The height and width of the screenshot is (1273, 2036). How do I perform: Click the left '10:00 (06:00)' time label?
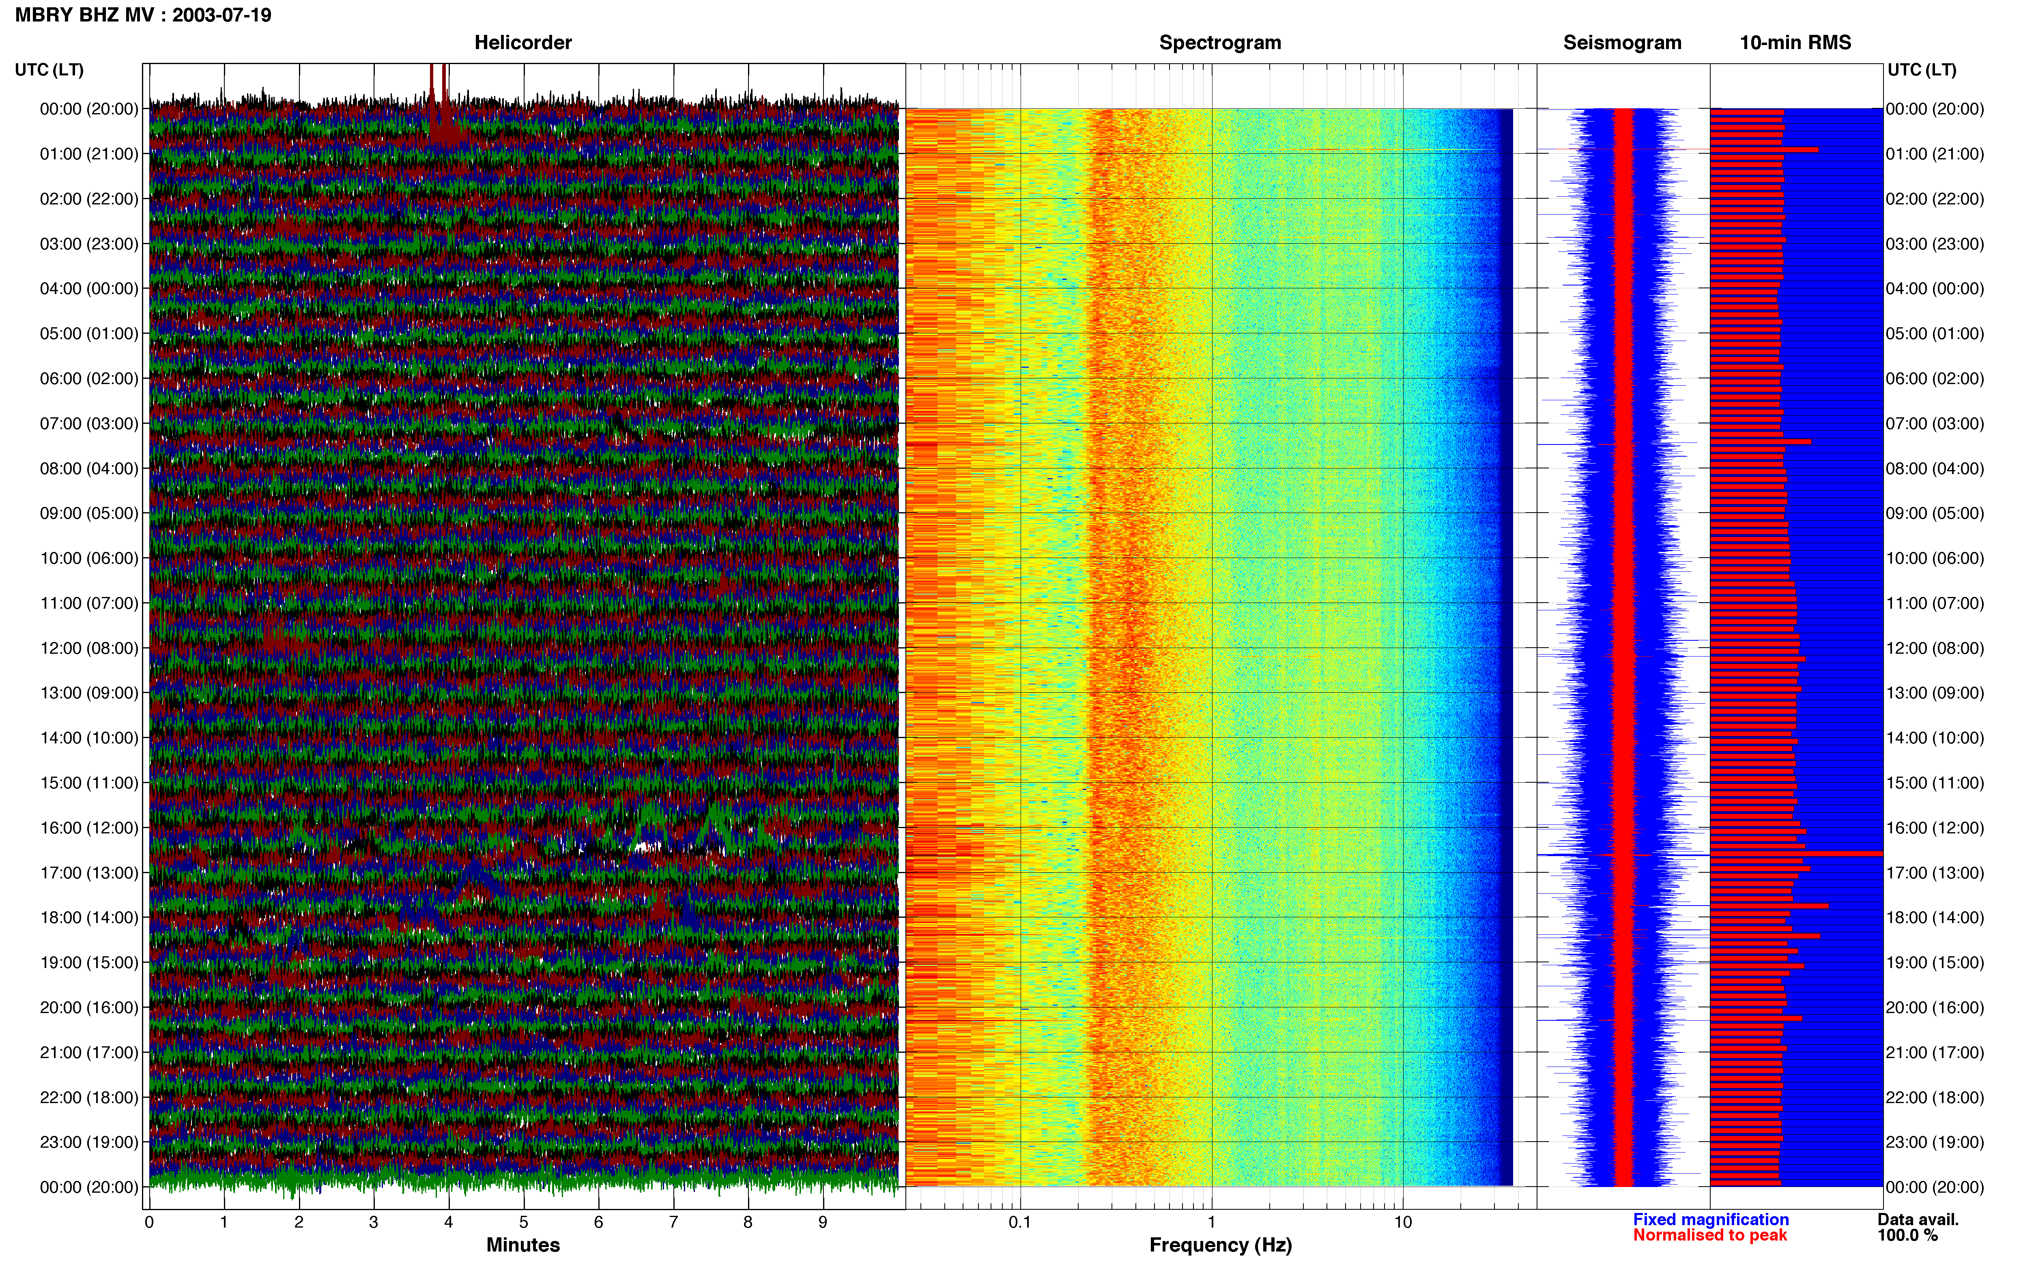click(x=89, y=558)
